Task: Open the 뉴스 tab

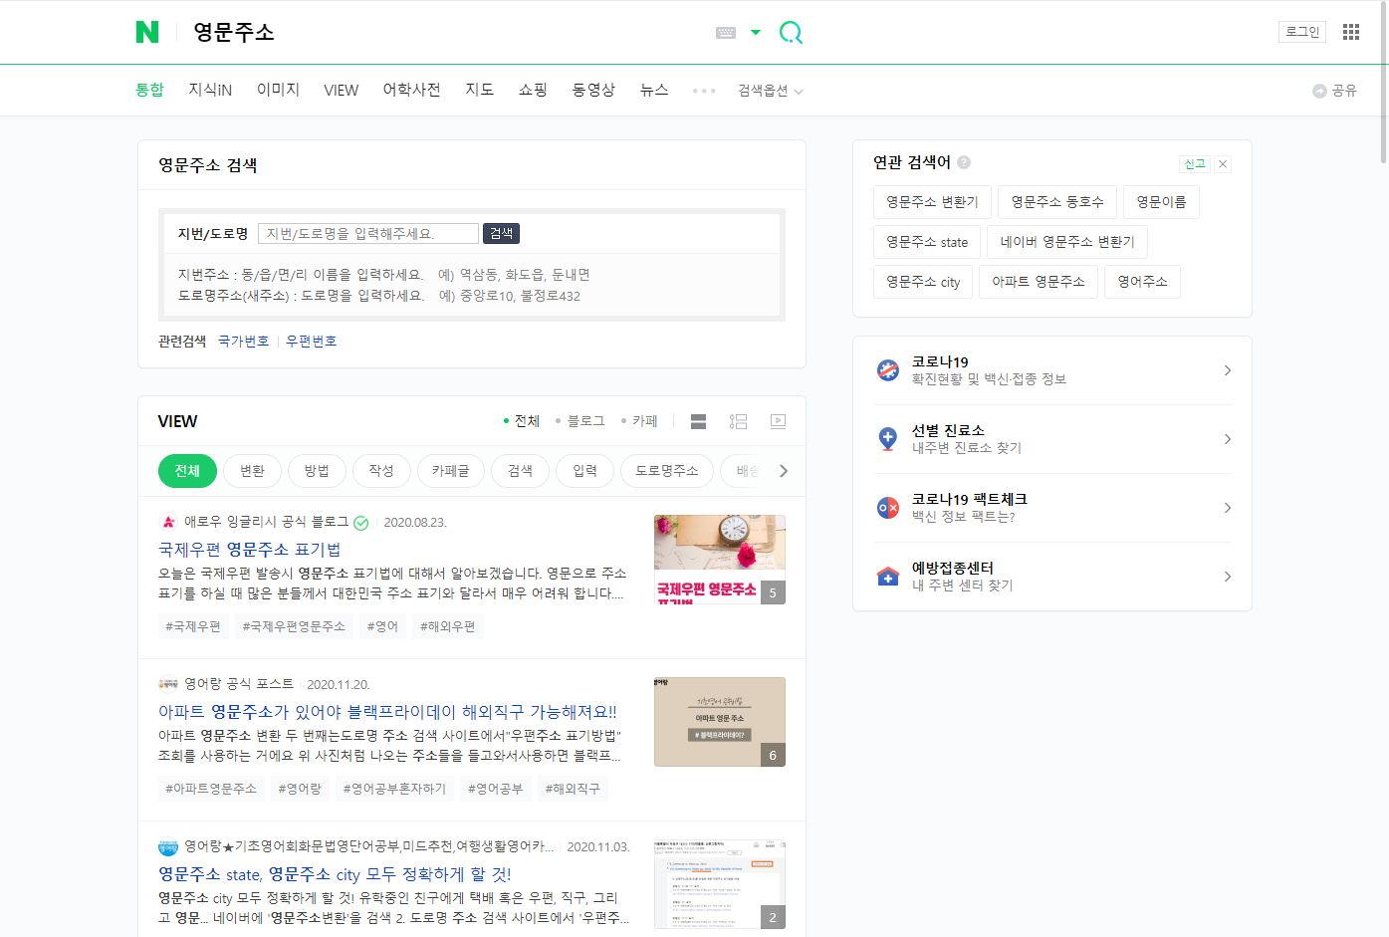Action: (x=654, y=90)
